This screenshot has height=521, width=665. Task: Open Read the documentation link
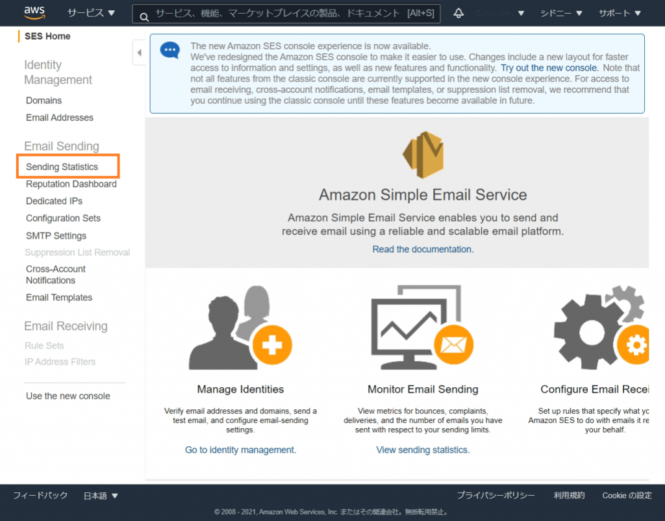tap(423, 249)
